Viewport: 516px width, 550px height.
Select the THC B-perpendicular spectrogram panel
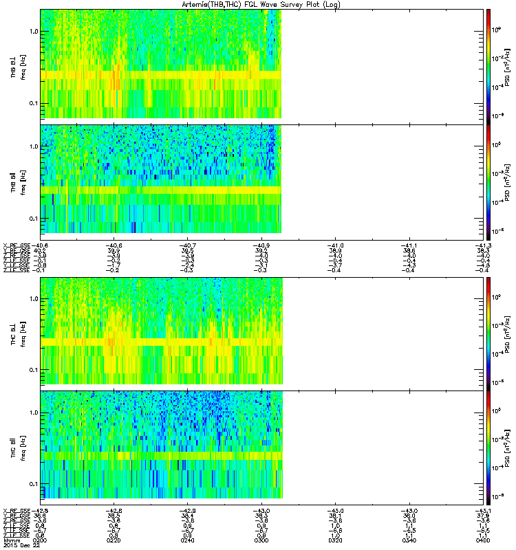(261, 333)
